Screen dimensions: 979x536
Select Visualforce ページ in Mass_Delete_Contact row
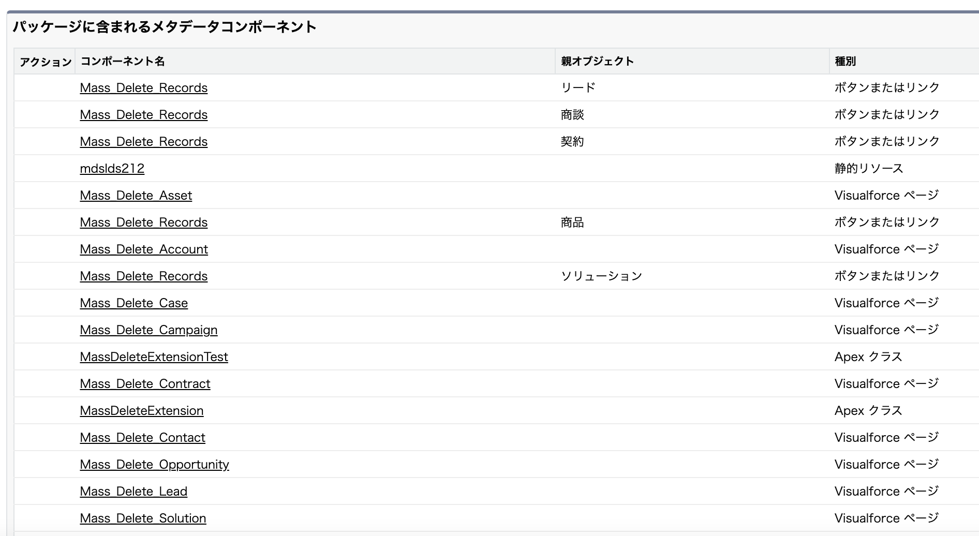pos(886,438)
